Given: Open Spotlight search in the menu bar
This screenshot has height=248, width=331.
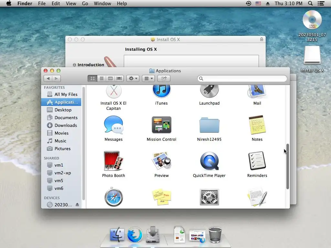Looking at the screenshot, I should pyautogui.click(x=310, y=3).
